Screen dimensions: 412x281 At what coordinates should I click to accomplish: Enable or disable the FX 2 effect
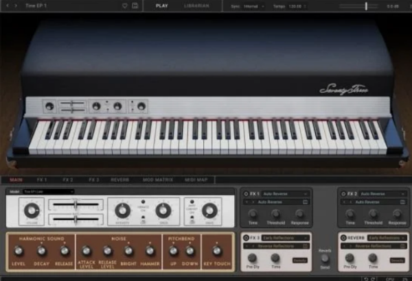(x=342, y=194)
